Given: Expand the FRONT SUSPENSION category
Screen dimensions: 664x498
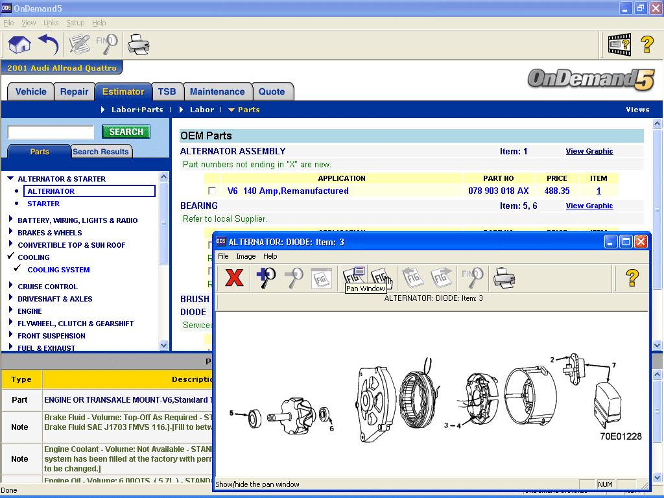Looking at the screenshot, I should click(10, 334).
